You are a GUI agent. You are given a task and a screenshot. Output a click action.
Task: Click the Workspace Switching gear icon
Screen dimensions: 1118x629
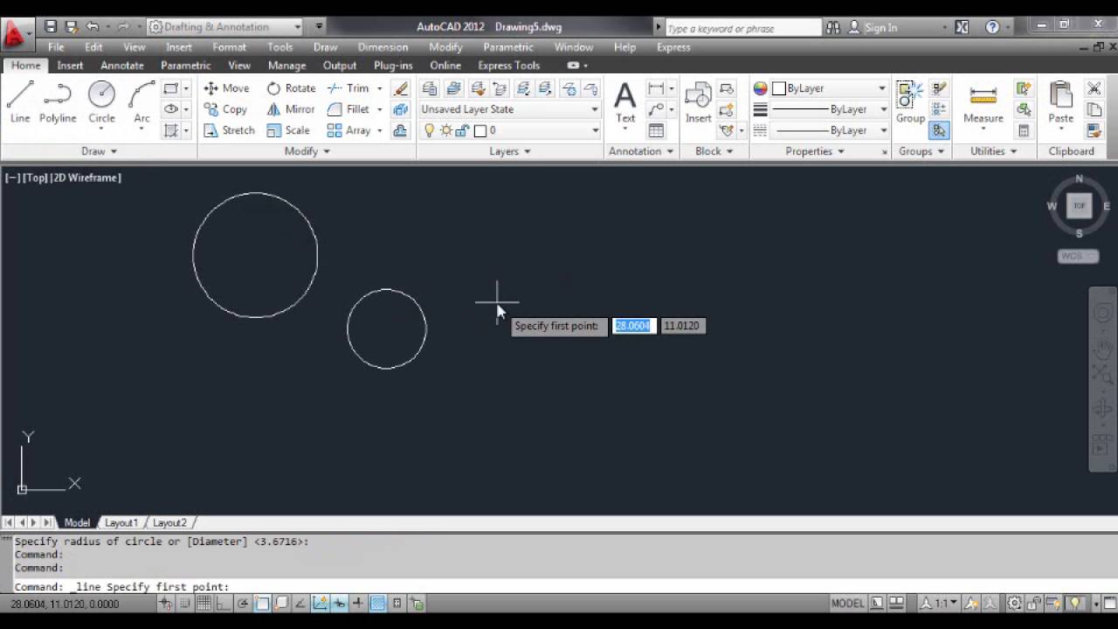point(1014,604)
